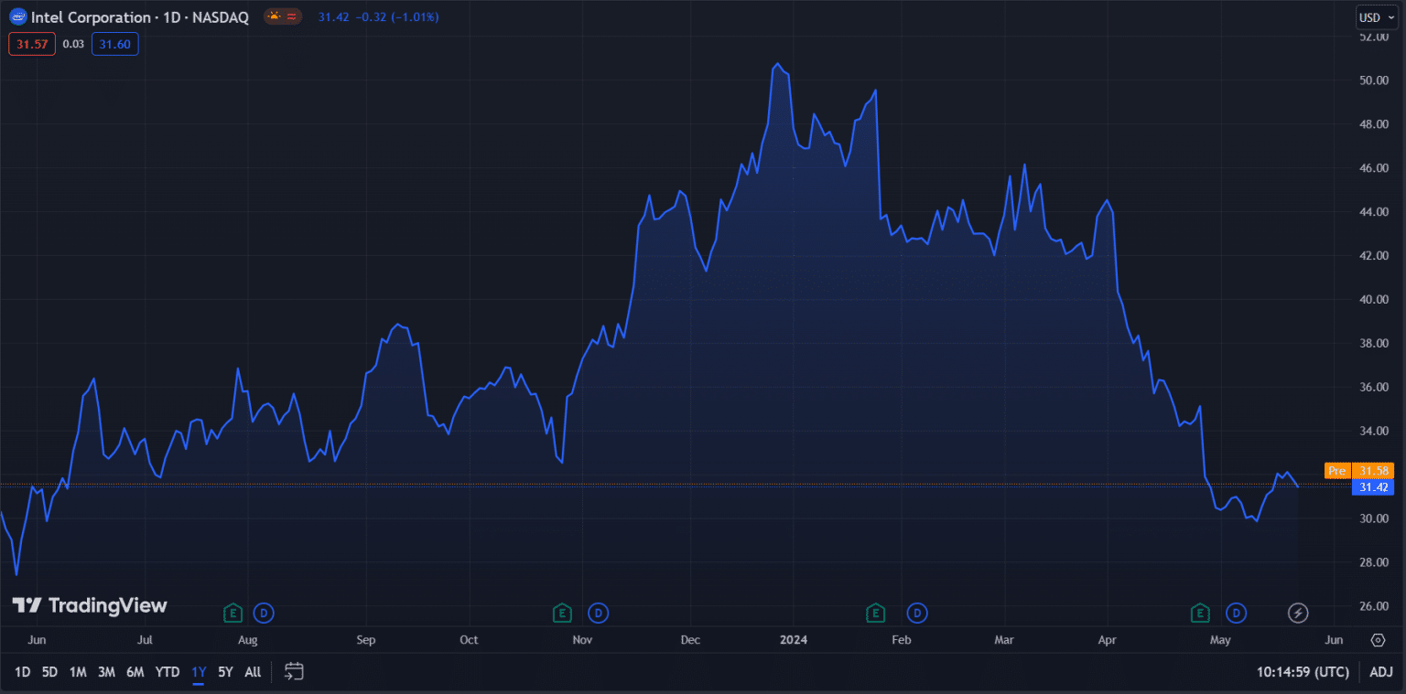Click the 46.00 price axis label
This screenshot has width=1406, height=694.
pos(1374,168)
